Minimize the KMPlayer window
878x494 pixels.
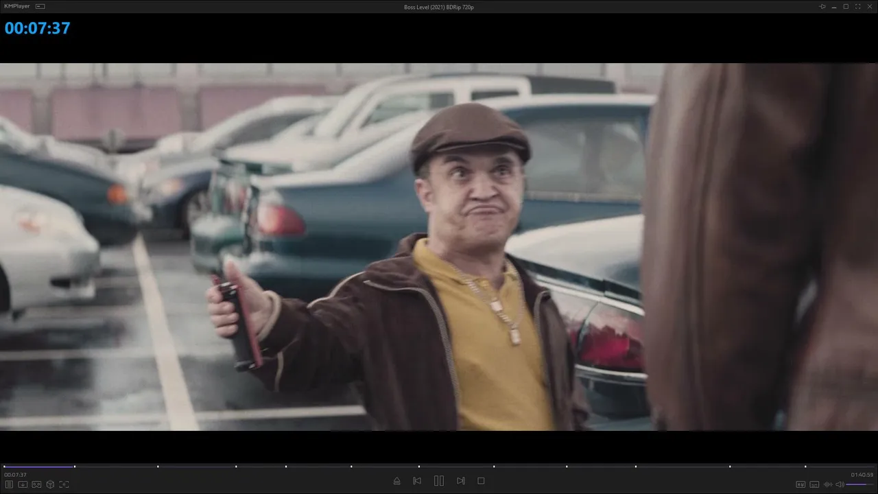coord(834,7)
